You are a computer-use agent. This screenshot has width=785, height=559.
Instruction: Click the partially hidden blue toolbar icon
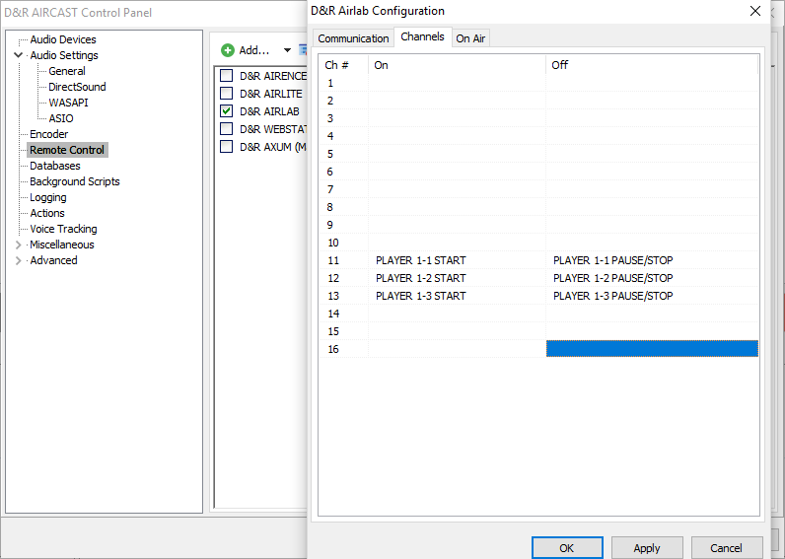(x=303, y=50)
